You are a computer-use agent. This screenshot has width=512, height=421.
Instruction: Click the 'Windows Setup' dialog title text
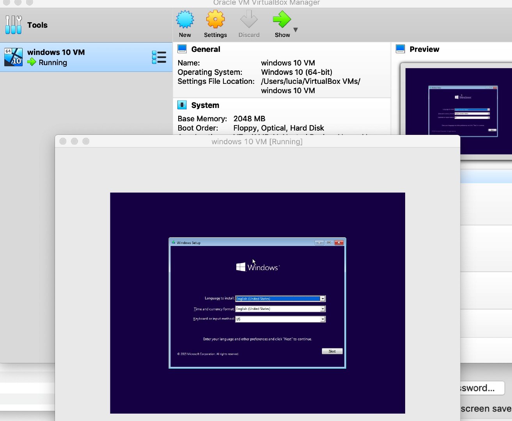point(189,242)
